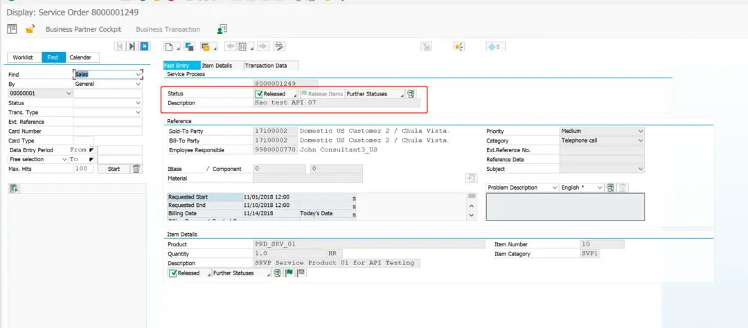The width and height of the screenshot is (748, 328).
Task: Click the Release Items button
Action: point(322,94)
